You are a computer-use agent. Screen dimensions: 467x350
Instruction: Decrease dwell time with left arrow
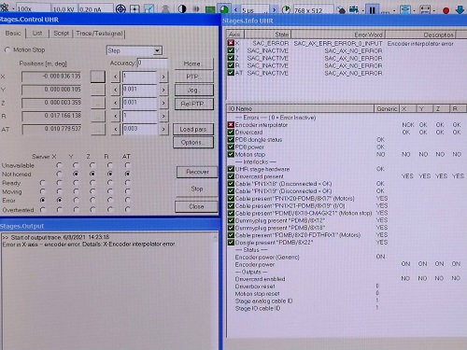(235, 9)
